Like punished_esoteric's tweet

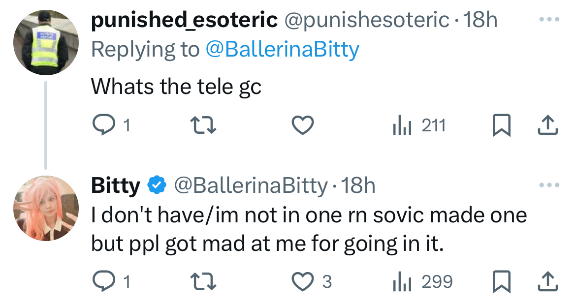[303, 126]
